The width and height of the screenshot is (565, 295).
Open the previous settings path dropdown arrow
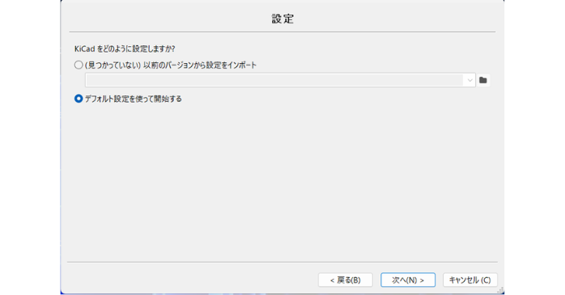tap(469, 80)
